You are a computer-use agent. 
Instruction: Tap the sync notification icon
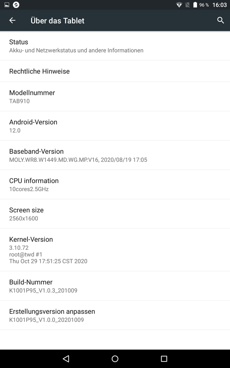pyautogui.click(x=16, y=5)
